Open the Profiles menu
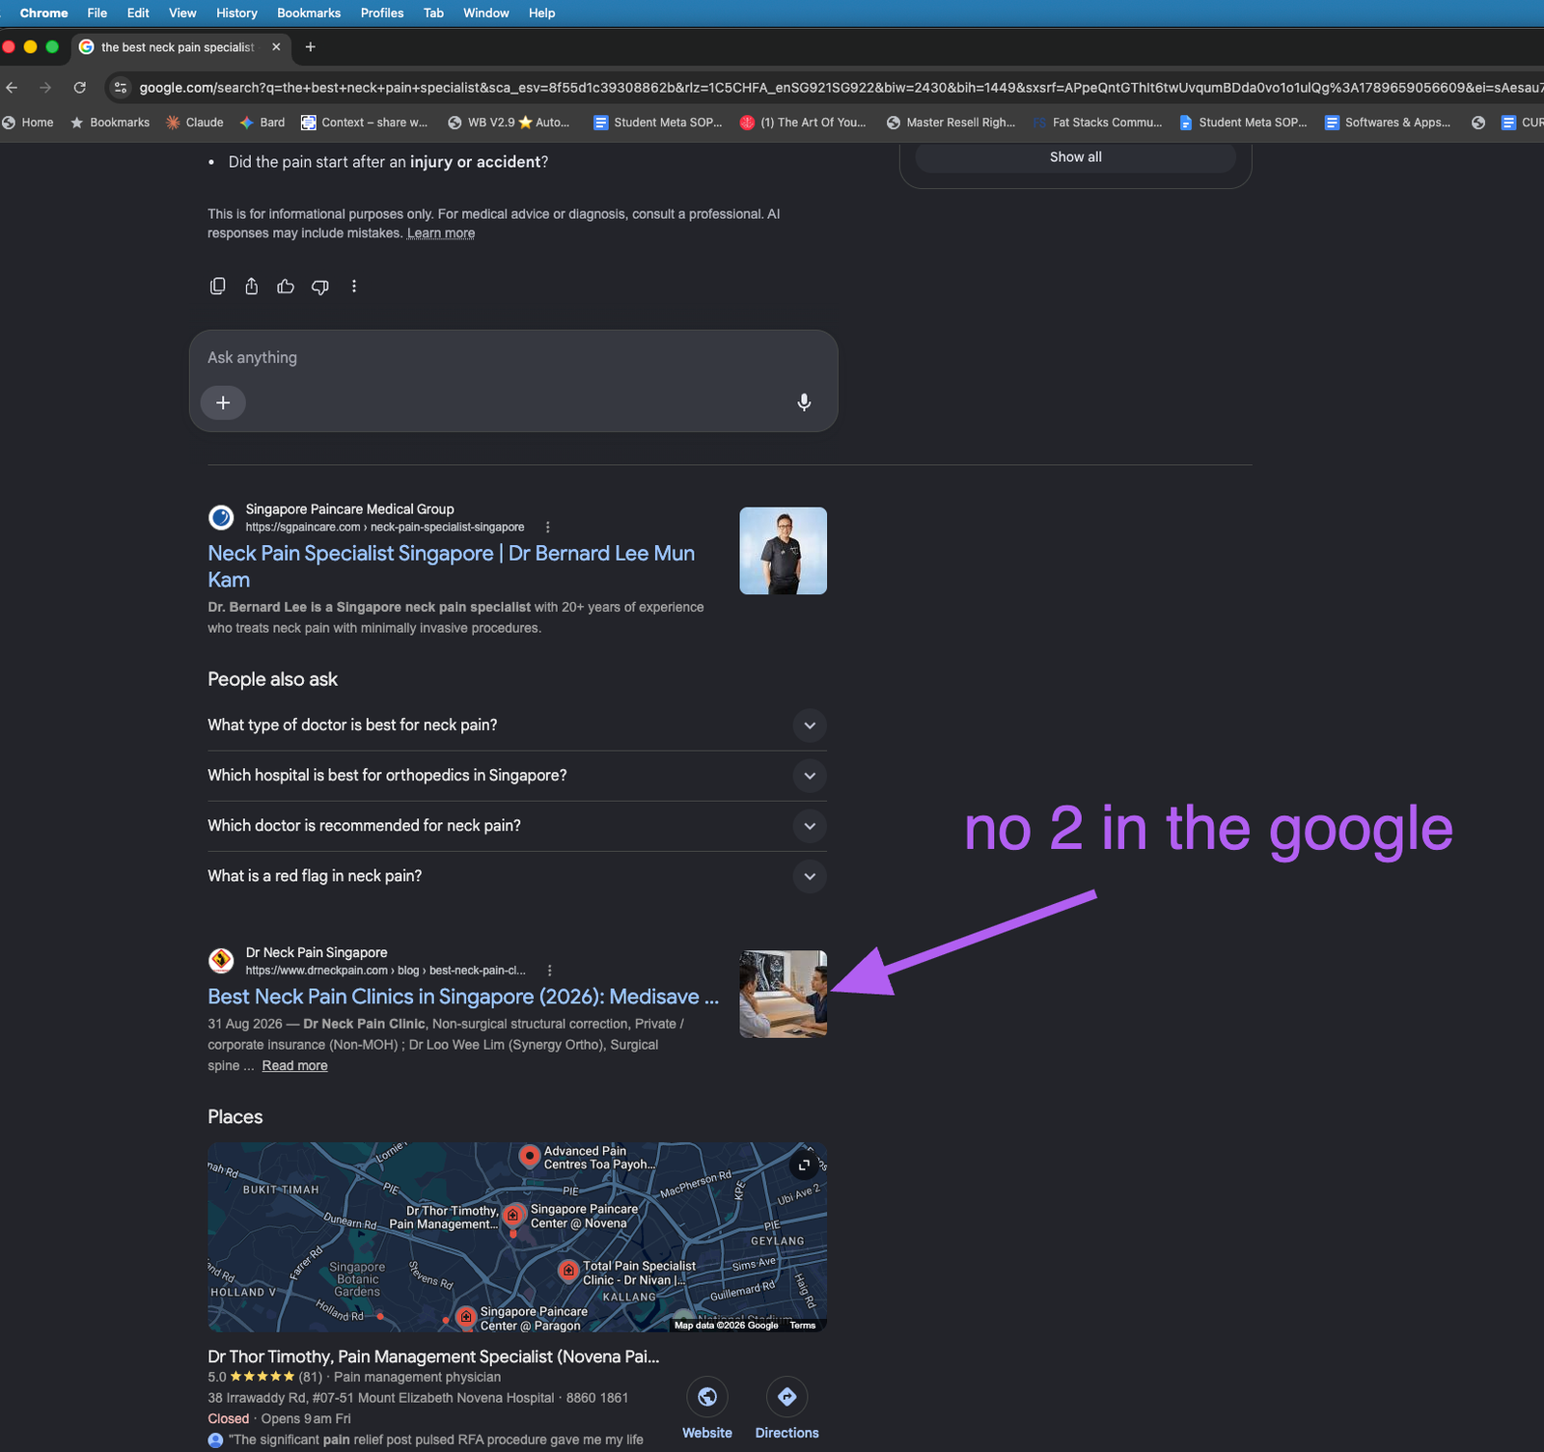 [x=382, y=13]
